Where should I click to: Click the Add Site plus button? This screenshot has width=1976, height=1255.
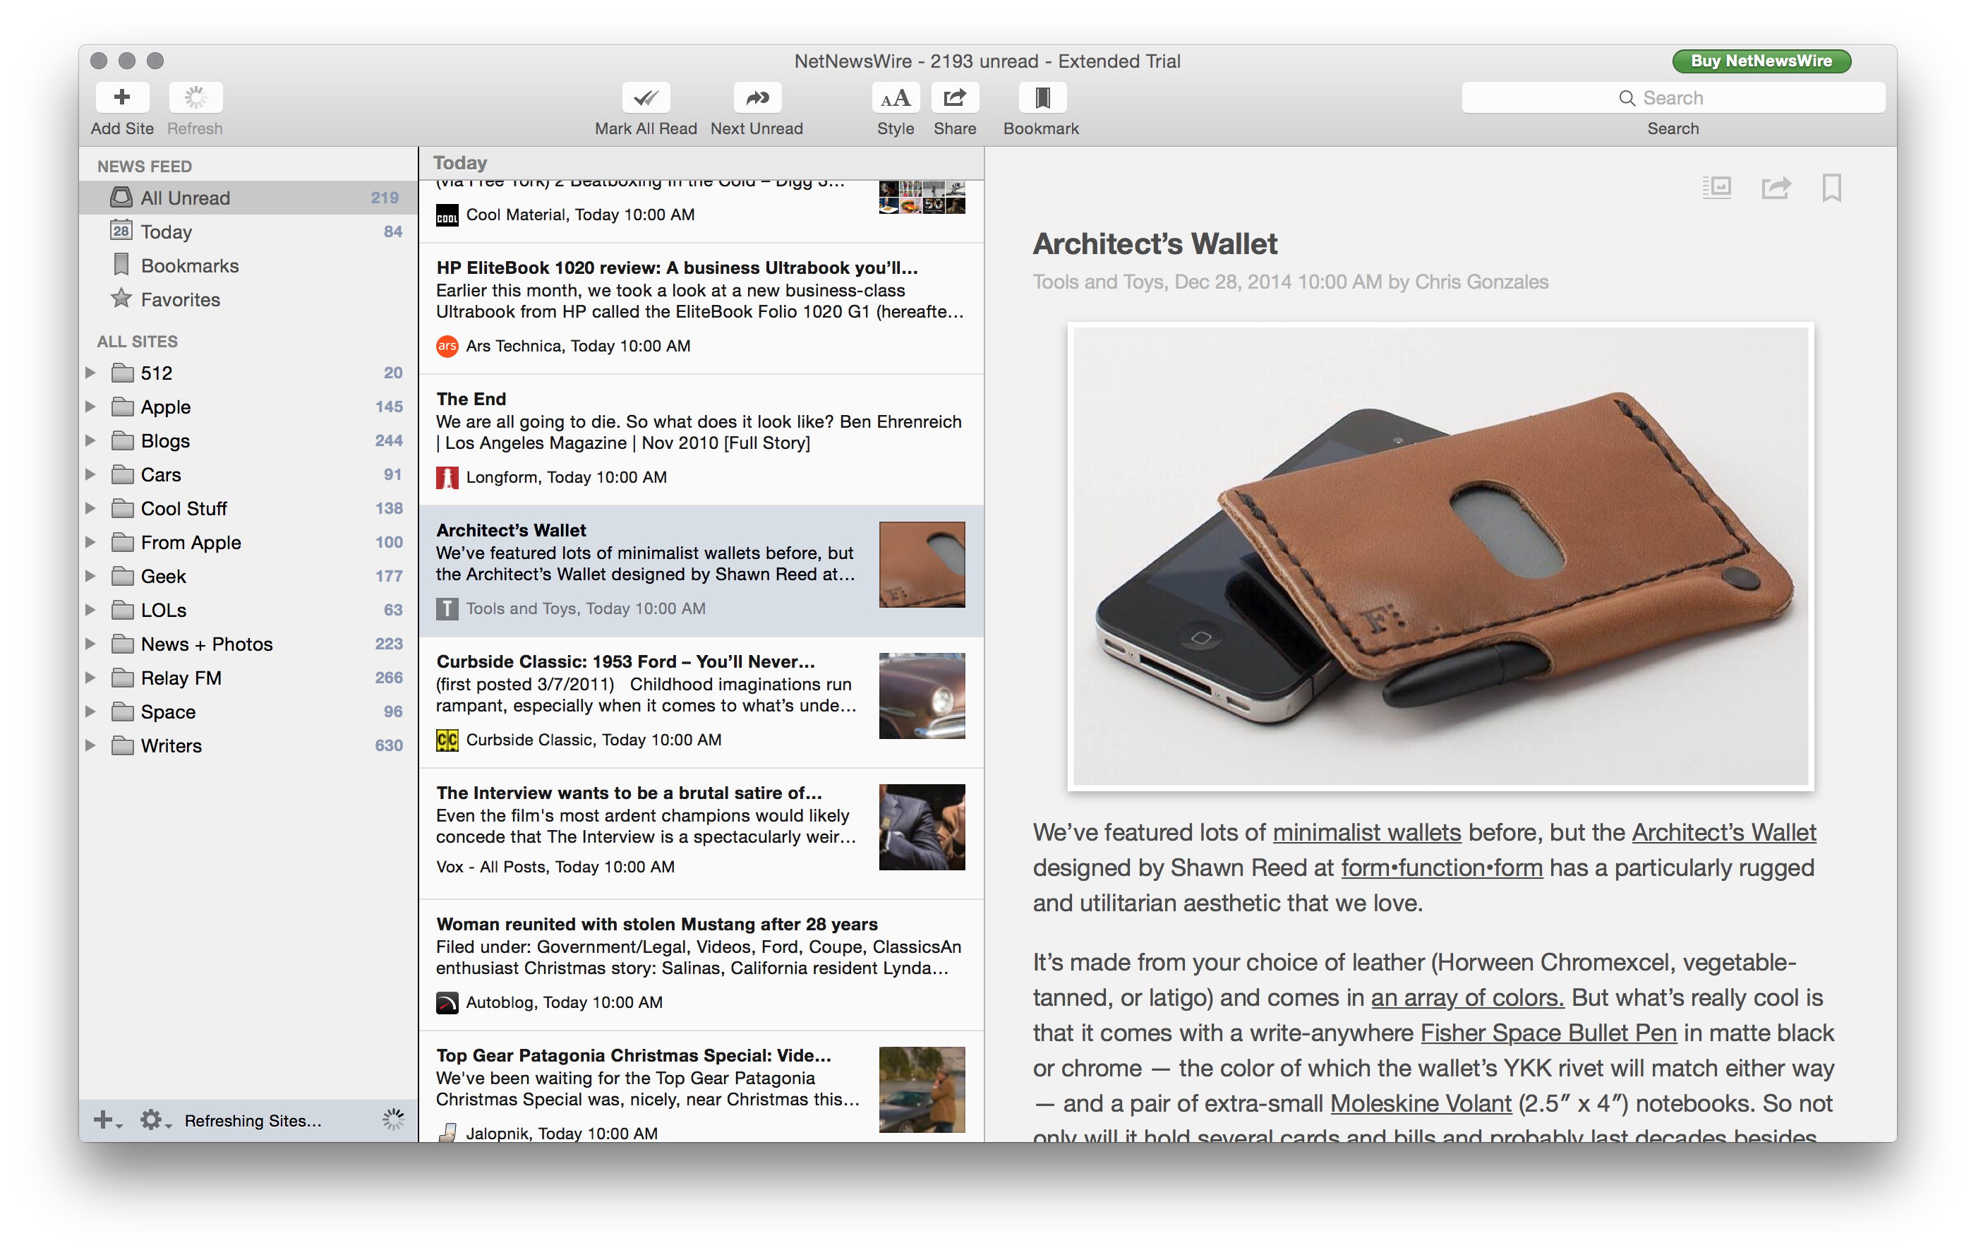point(121,97)
